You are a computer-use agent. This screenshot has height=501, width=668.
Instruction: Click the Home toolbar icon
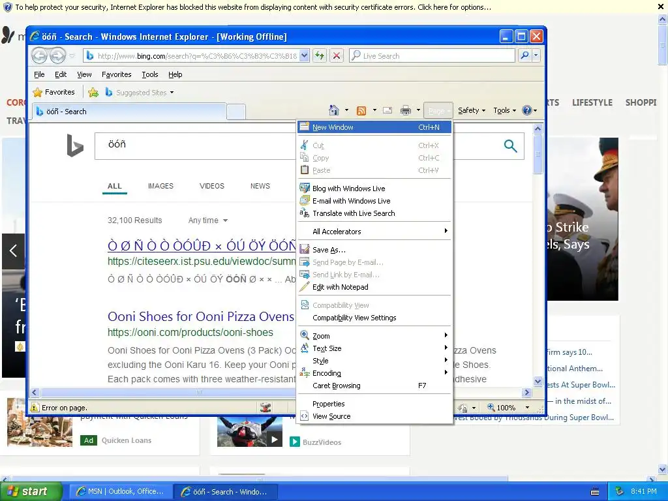coord(334,110)
